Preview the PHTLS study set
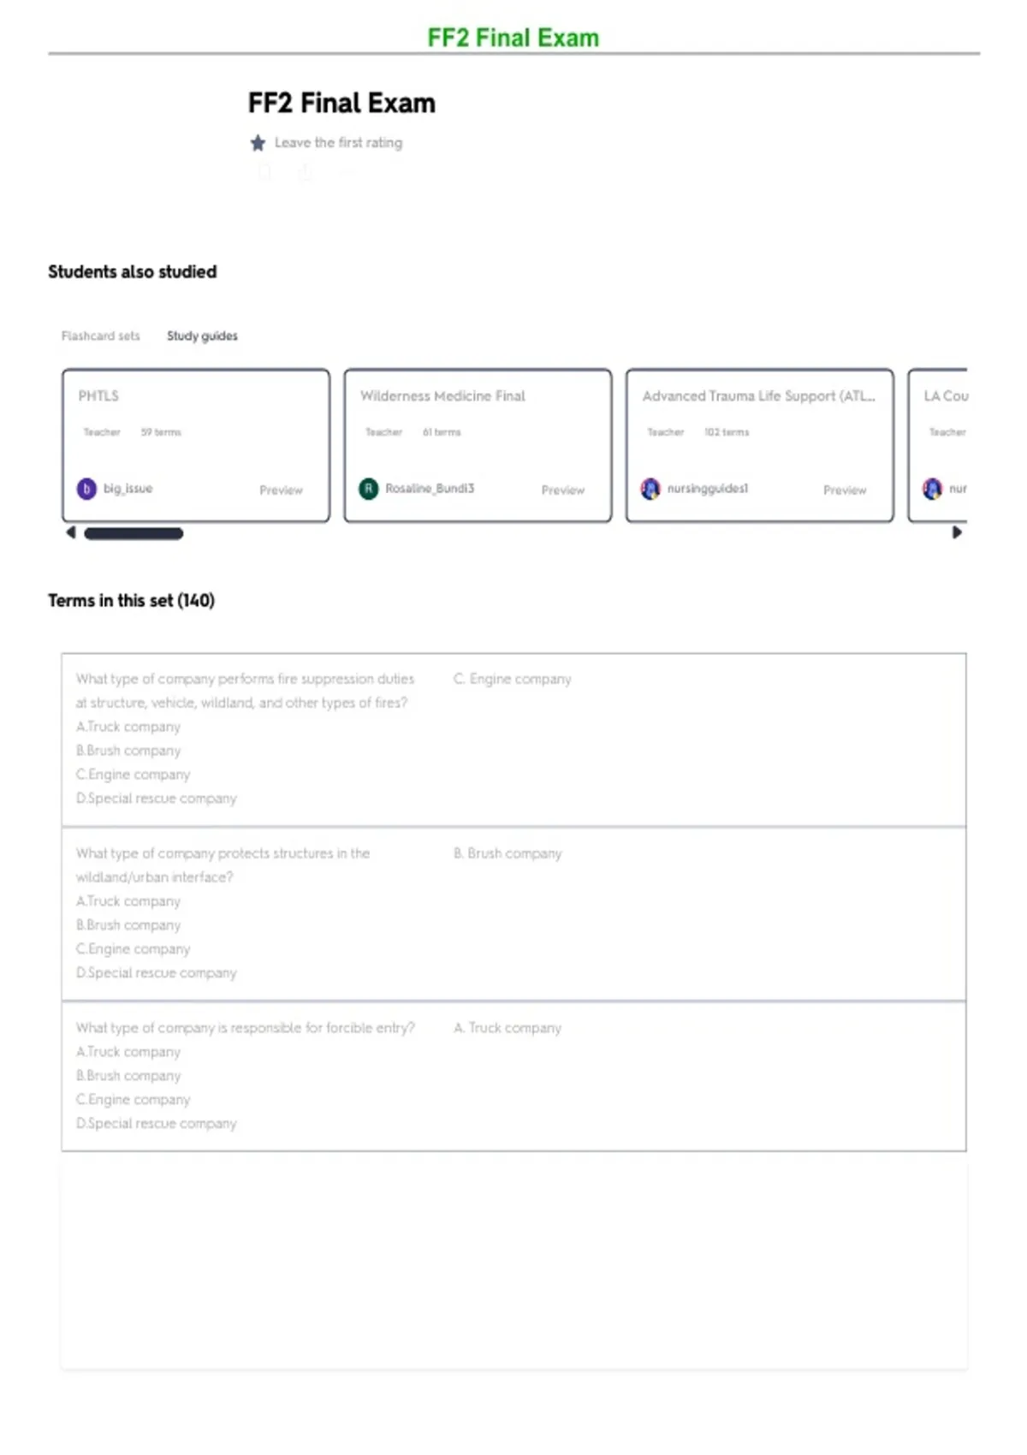This screenshot has height=1455, width=1027. tap(281, 490)
